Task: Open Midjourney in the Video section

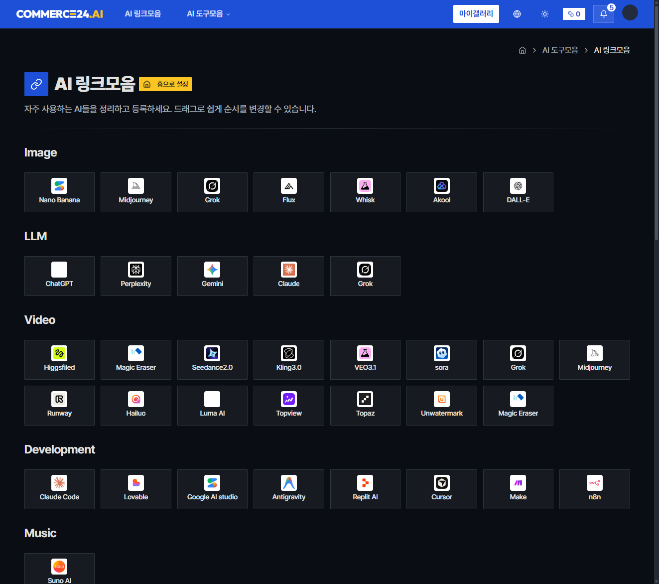Action: pos(595,360)
